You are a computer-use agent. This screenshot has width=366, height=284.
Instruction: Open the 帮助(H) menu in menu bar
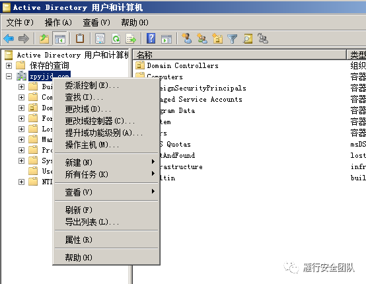135,22
